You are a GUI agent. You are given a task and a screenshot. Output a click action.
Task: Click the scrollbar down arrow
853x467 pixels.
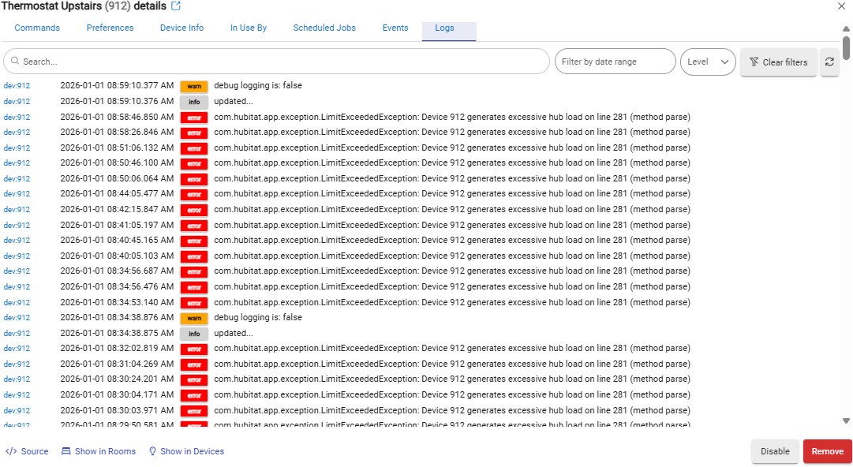tap(846, 421)
